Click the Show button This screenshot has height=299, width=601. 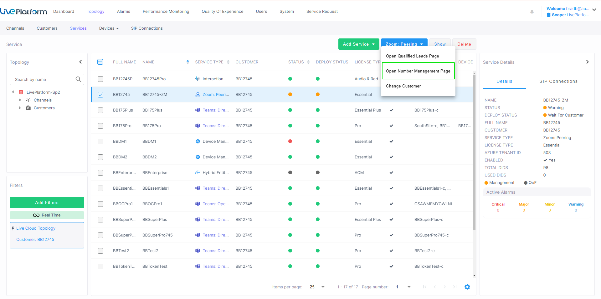pyautogui.click(x=440, y=43)
